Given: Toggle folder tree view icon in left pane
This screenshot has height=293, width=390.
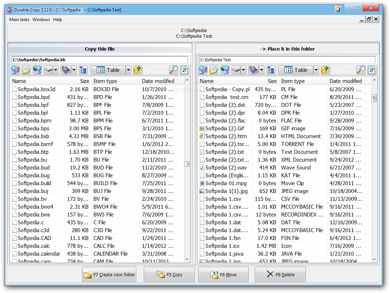Looking at the screenshot, I should pyautogui.click(x=83, y=70).
